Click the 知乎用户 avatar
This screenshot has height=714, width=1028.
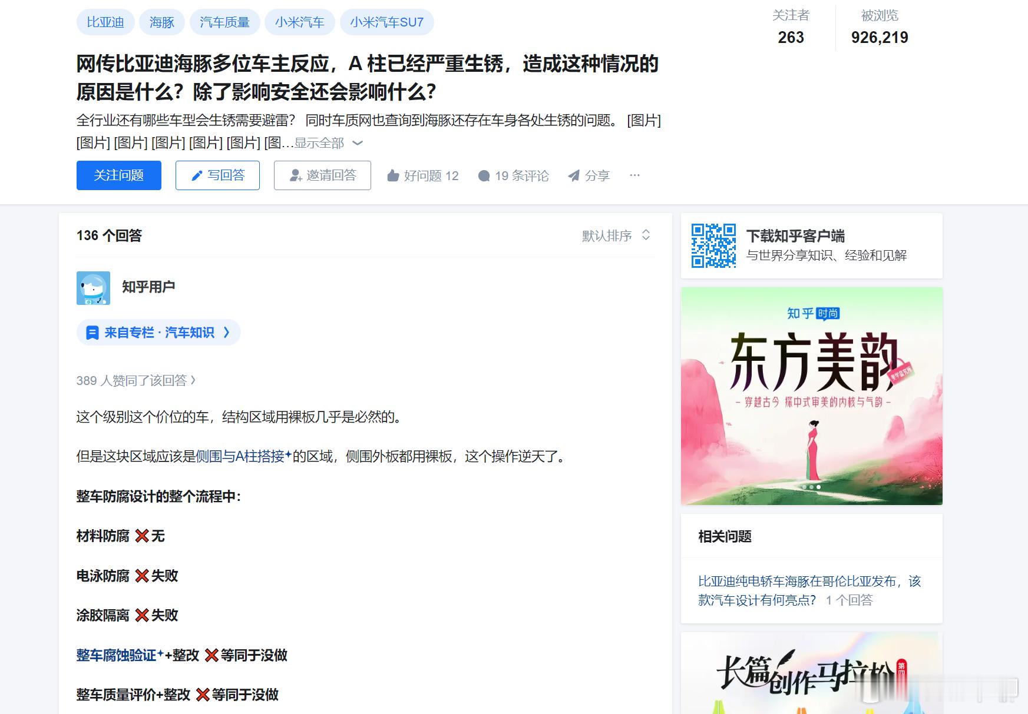coord(93,288)
